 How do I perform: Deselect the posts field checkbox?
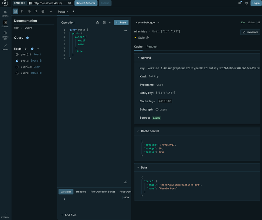[x=17, y=61]
